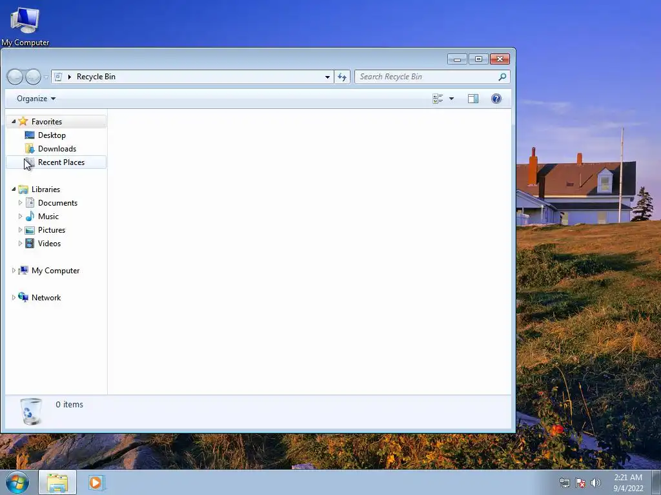Screen dimensions: 661x495
Task: Launch Windows Media Player from taskbar
Action: pos(96,482)
